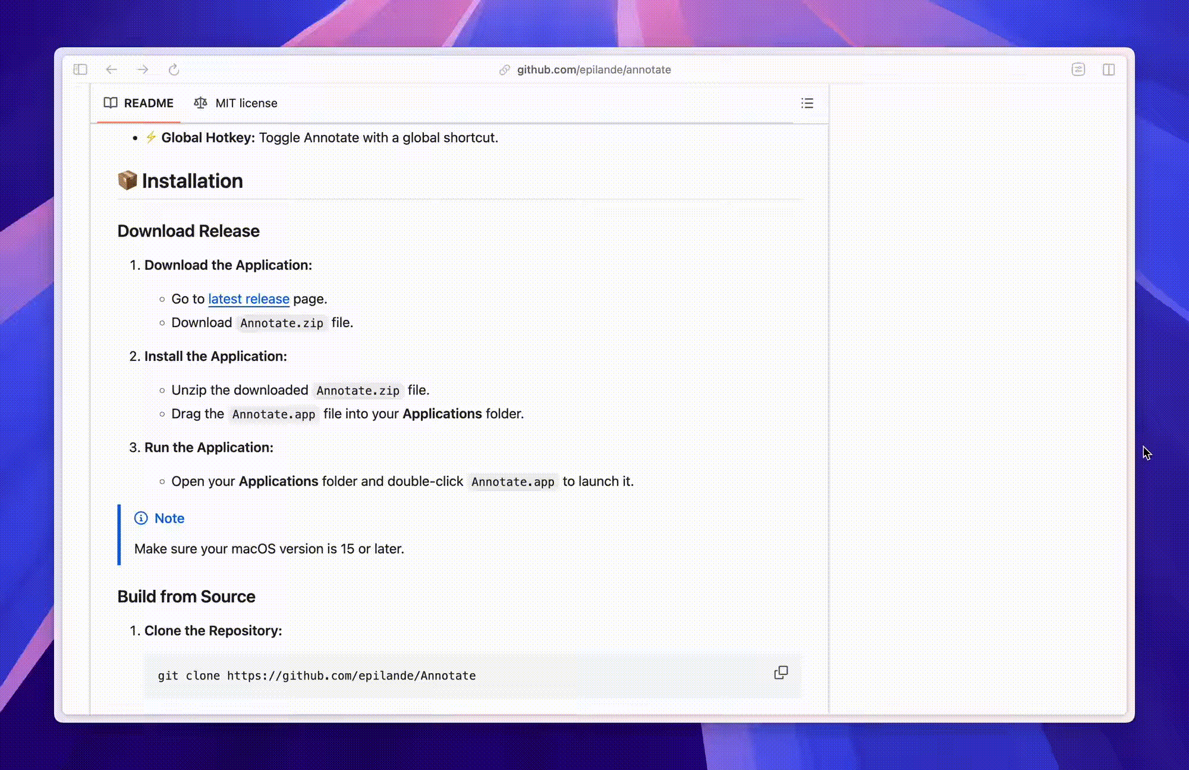
Task: Open the latest release link
Action: pos(249,298)
